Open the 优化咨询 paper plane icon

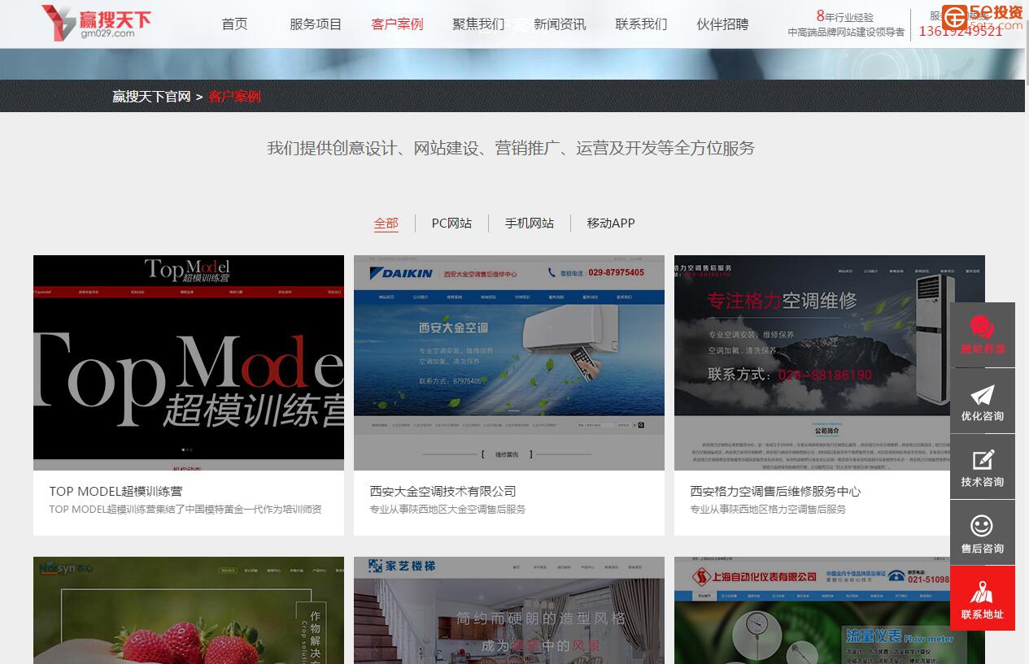pyautogui.click(x=983, y=401)
